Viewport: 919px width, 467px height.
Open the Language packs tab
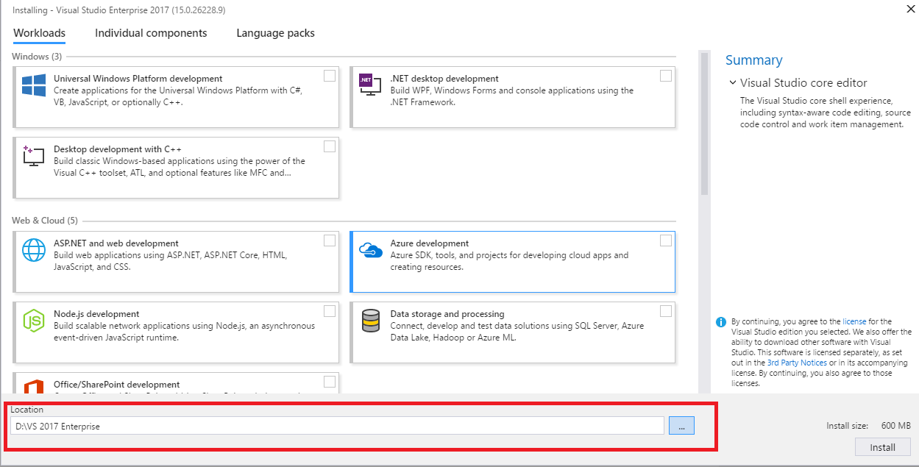[275, 33]
